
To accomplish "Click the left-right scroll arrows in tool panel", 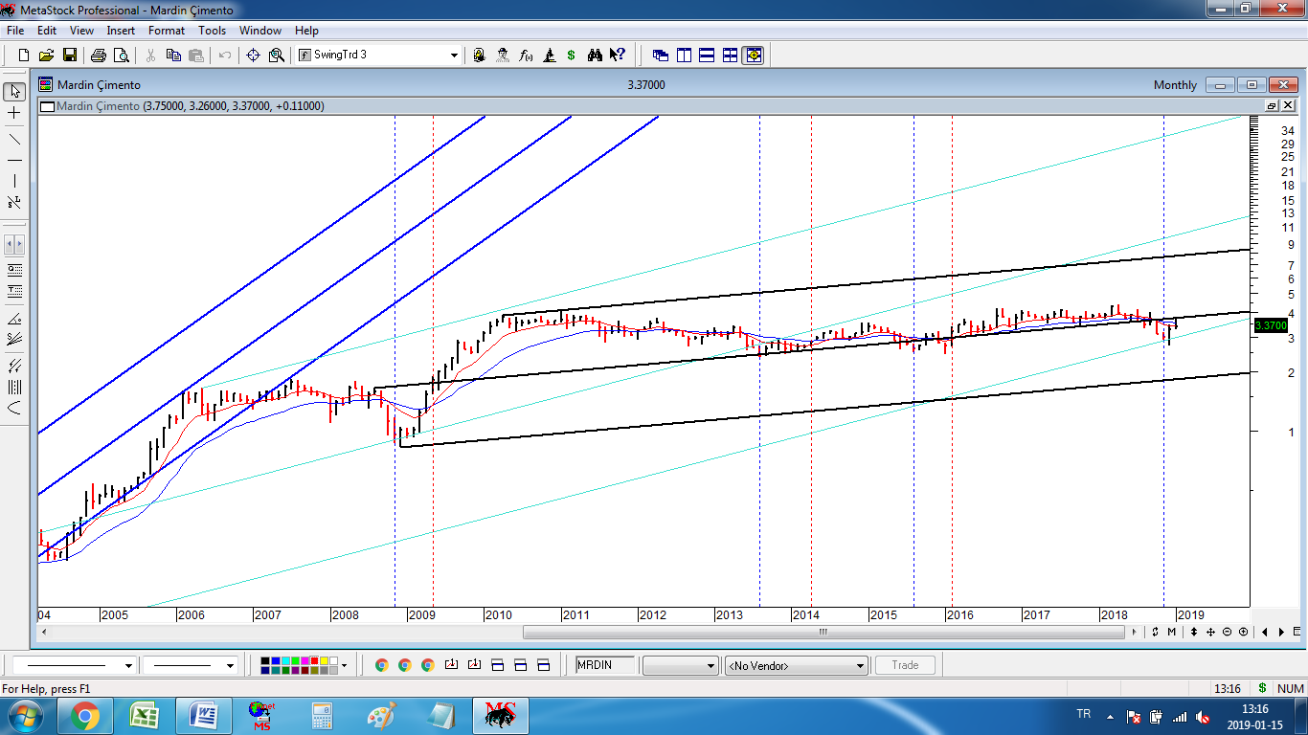I will pyautogui.click(x=14, y=244).
